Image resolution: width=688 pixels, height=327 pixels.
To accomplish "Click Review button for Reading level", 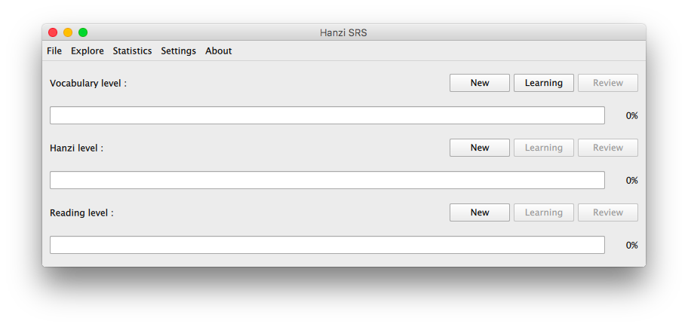I will click(x=608, y=212).
